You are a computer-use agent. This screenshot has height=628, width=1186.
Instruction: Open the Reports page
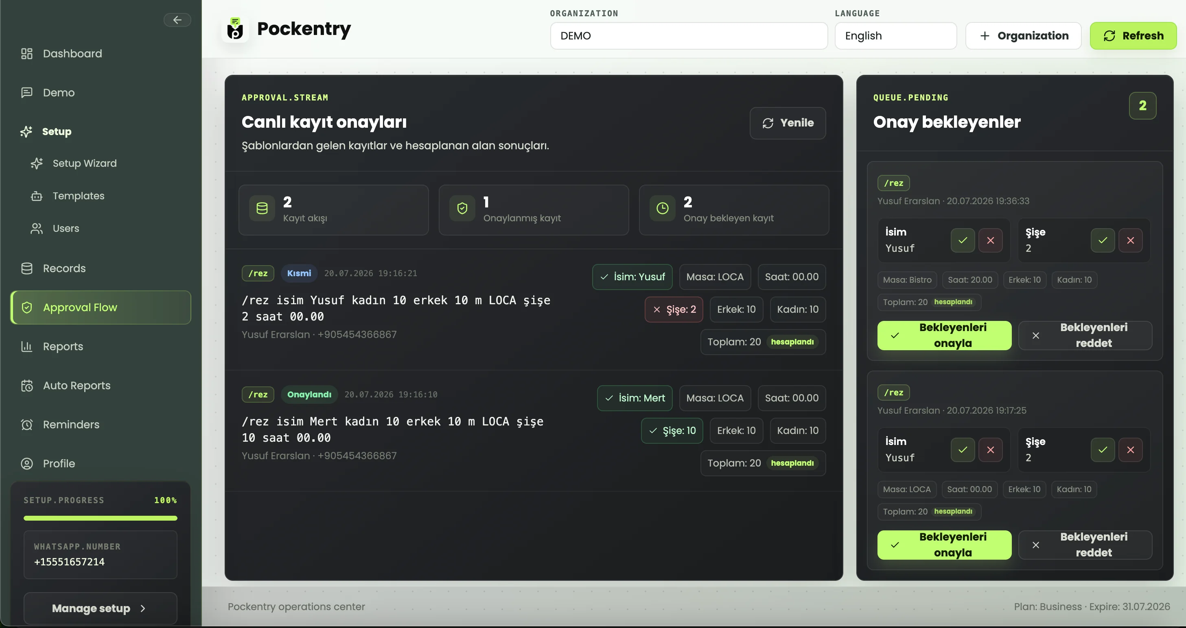(x=101, y=347)
